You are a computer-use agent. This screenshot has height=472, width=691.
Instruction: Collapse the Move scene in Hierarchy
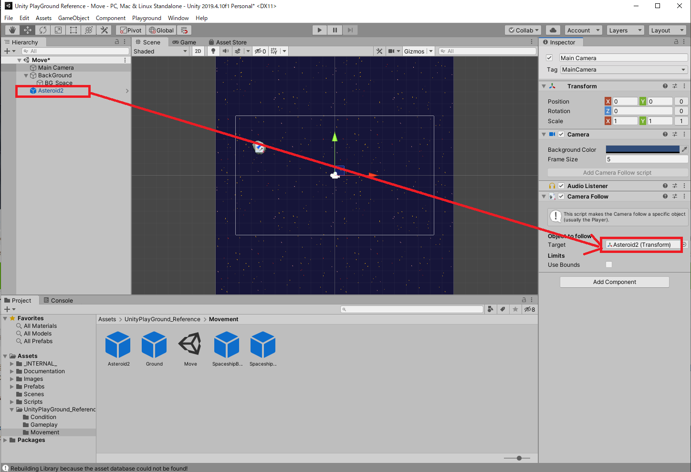(20, 60)
